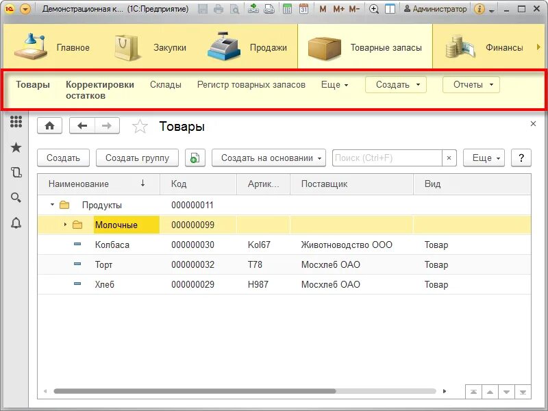Clear the search field with x button
This screenshot has height=411, width=548.
449,158
